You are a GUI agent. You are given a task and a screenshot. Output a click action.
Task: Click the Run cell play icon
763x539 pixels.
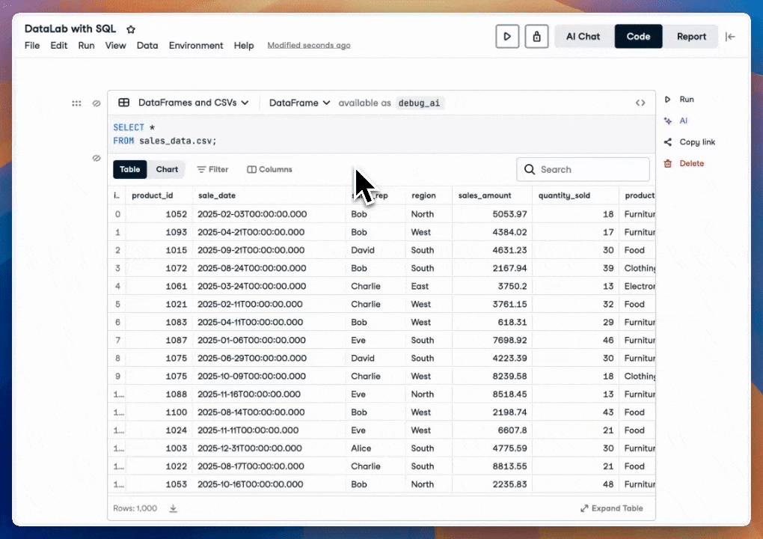click(667, 100)
